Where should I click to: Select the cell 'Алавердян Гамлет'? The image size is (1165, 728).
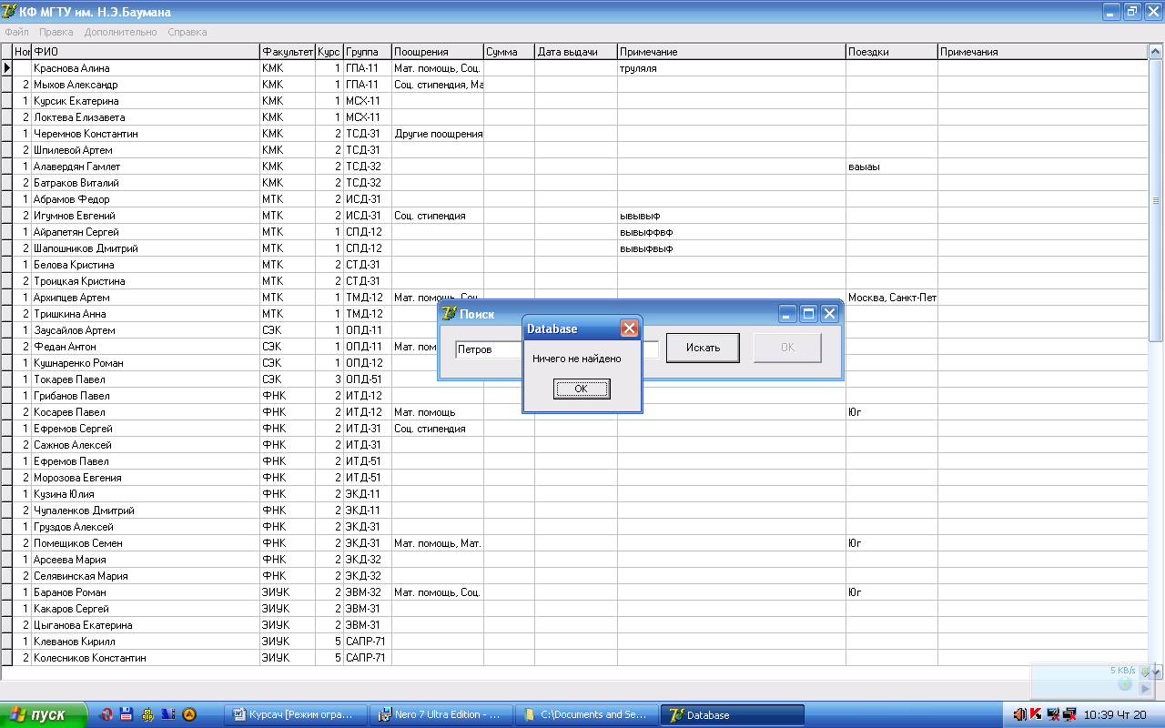pos(146,167)
